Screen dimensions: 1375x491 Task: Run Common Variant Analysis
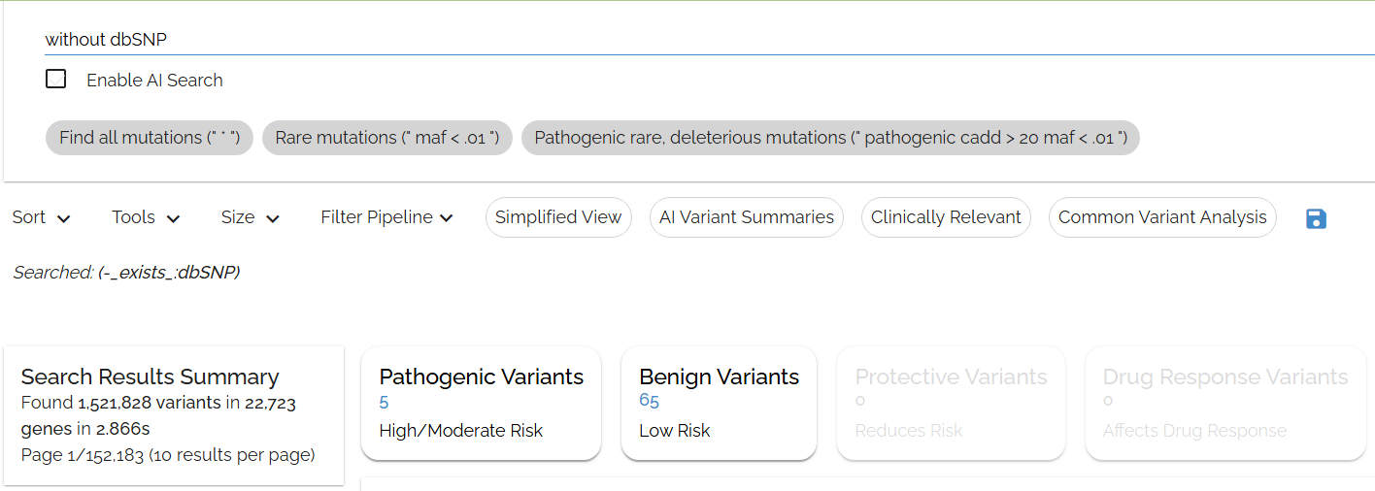coord(1162,217)
